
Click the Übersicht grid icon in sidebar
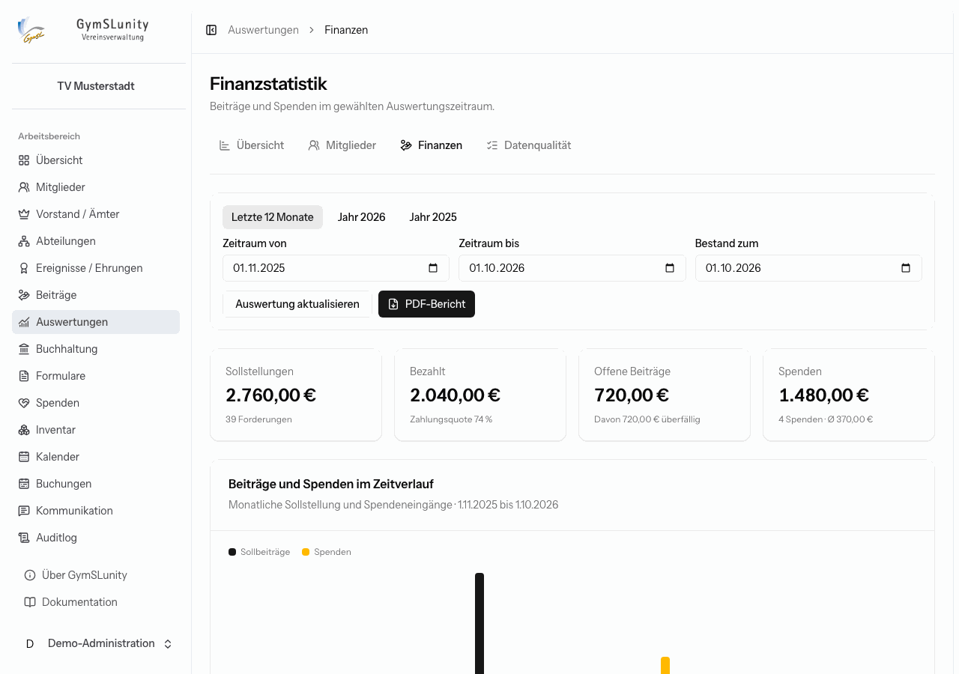[x=24, y=160]
